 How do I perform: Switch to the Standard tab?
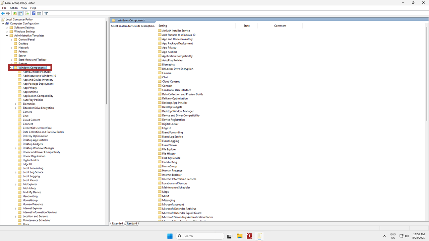point(132,223)
